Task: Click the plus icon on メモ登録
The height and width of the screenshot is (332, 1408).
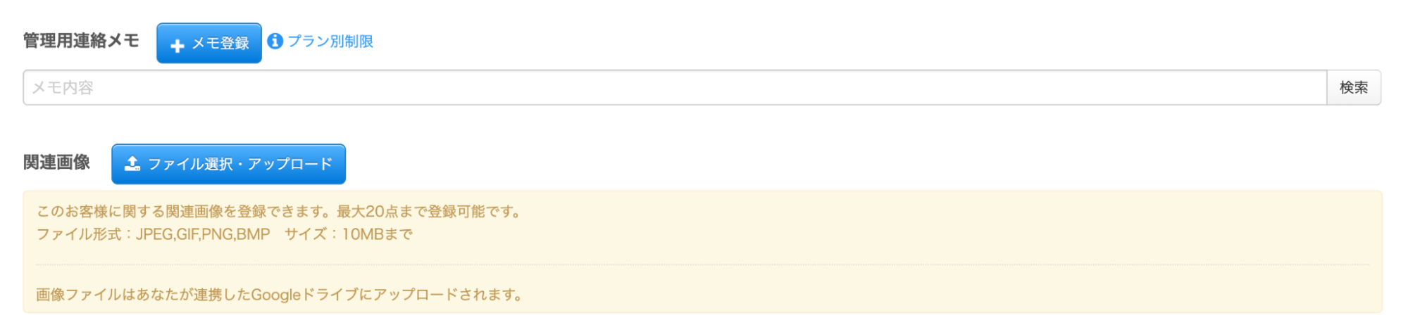Action: (177, 45)
